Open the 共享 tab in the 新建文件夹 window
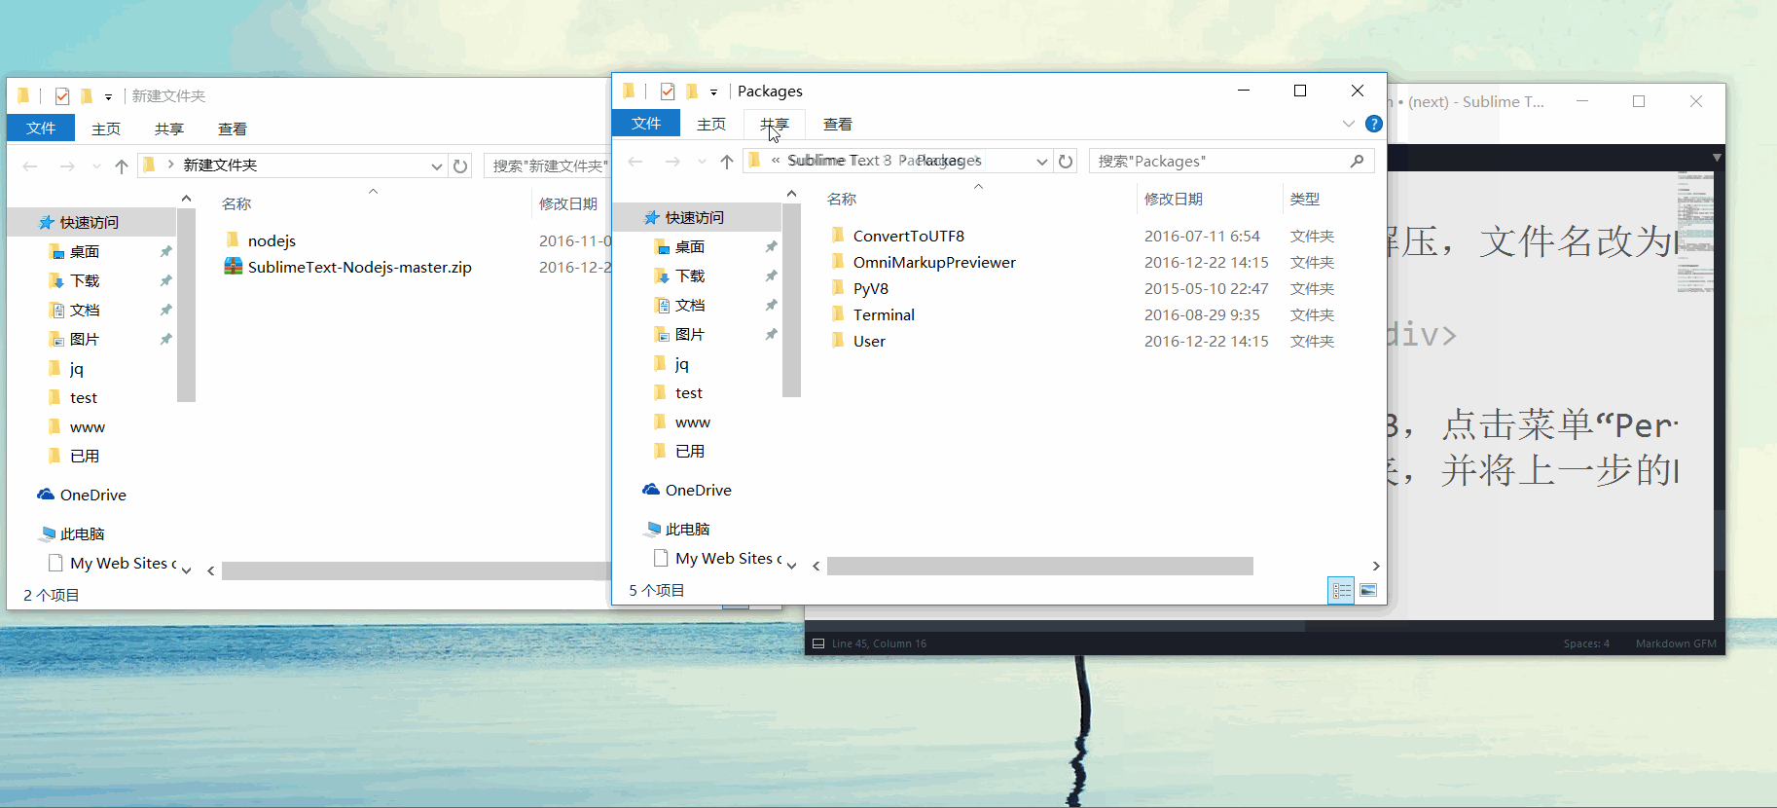This screenshot has width=1777, height=808. pyautogui.click(x=169, y=129)
